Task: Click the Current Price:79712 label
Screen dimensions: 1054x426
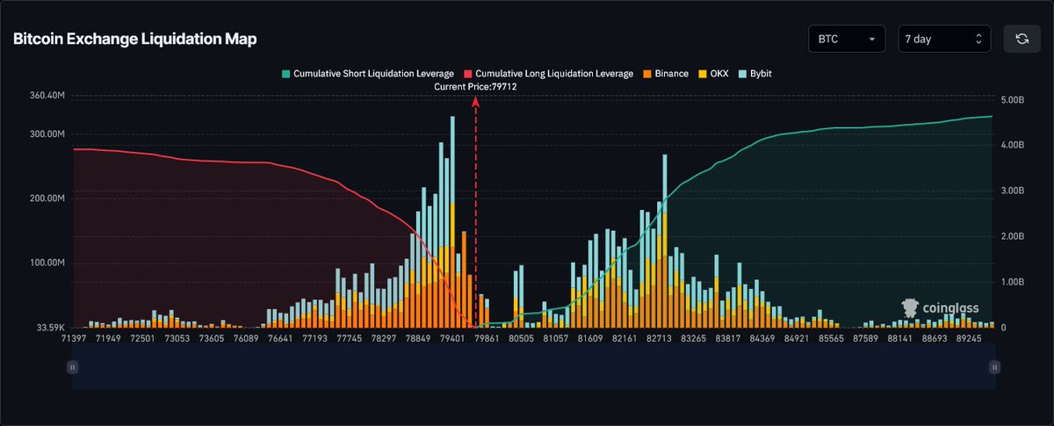Action: [475, 87]
